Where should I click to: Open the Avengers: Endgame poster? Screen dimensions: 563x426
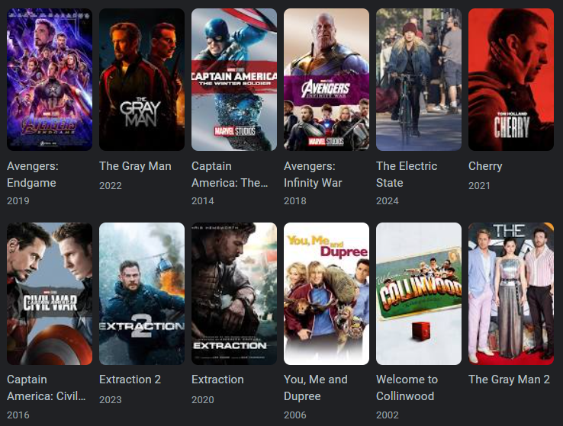tap(50, 79)
